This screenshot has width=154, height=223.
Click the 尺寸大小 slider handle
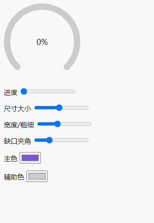(59, 108)
